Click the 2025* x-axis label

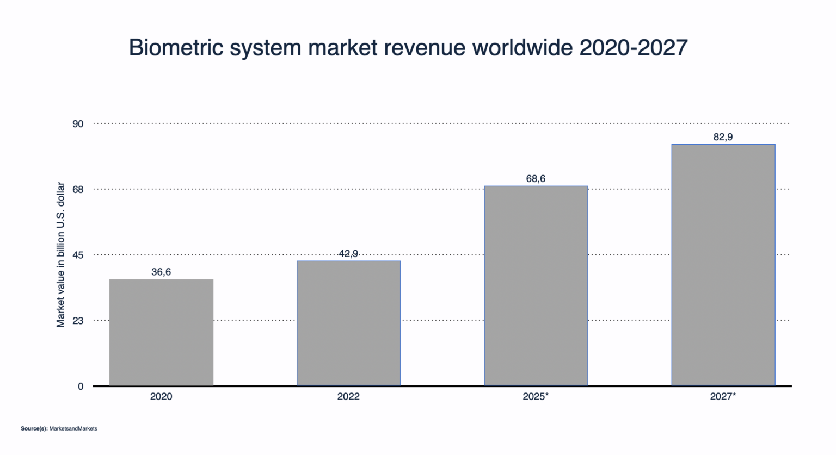[x=536, y=397]
